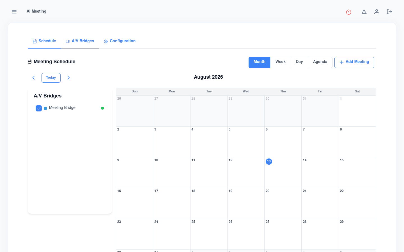Select August 12 date number
The image size is (404, 252).
[230, 160]
